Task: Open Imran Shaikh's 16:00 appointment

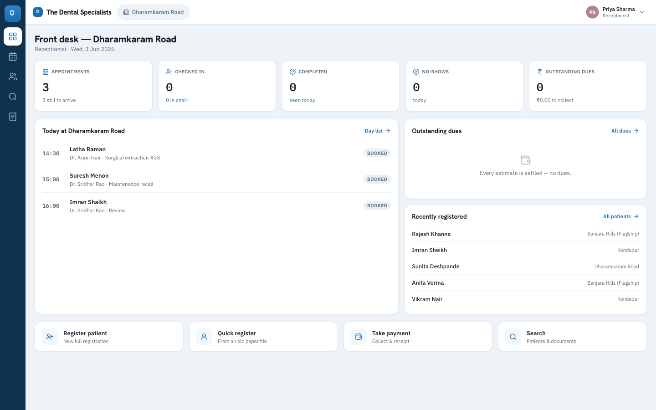Action: (x=216, y=206)
